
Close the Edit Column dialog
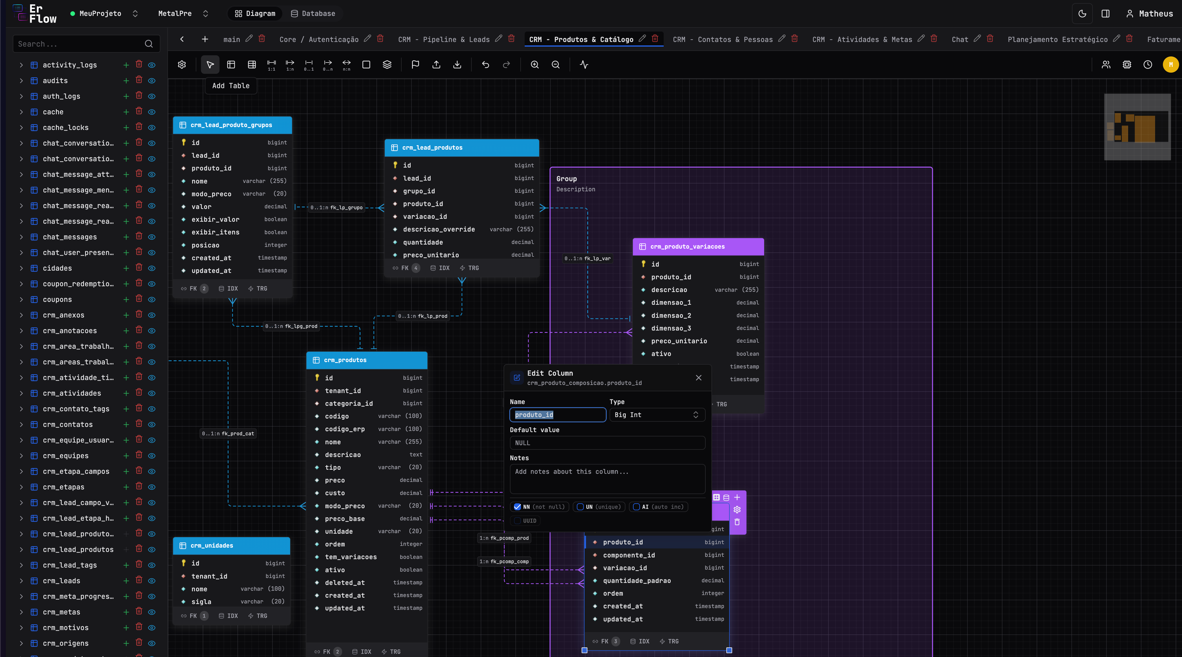tap(698, 378)
